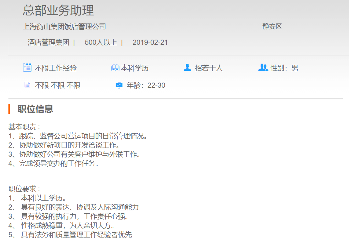Click the 性别：男 gender label
This screenshot has height=243, width=349.
284,68
